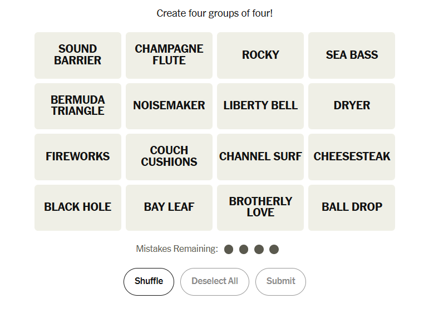This screenshot has width=429, height=309.
Task: Select the CHAMPAGNE FLUTE tile
Action: tap(169, 55)
